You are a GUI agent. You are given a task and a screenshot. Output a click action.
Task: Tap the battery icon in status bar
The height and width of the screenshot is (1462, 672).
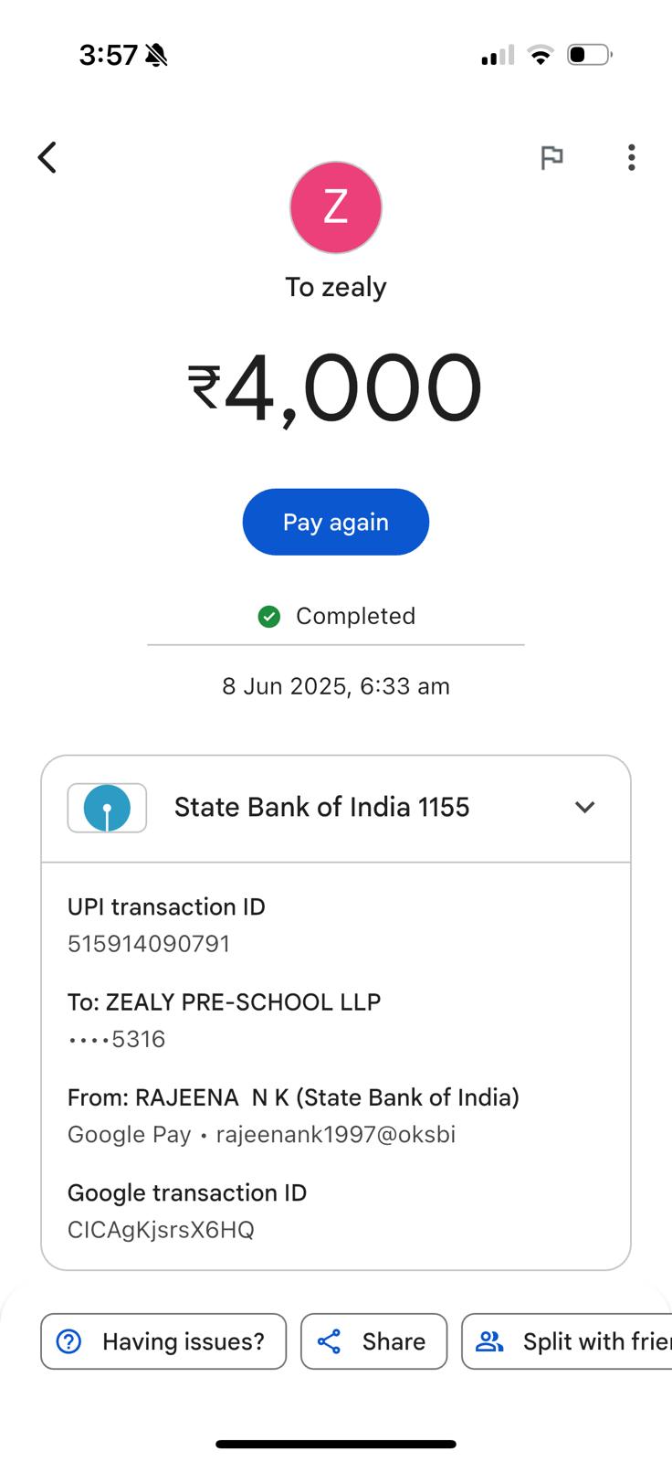pyautogui.click(x=589, y=55)
